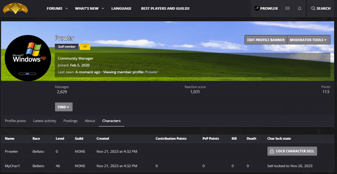Click the MyChar1 character name
Viewport: 337px width, 174px height.
tap(12, 166)
